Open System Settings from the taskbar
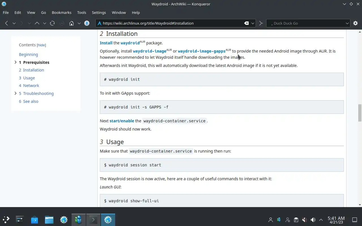362x226 pixels. 20,220
